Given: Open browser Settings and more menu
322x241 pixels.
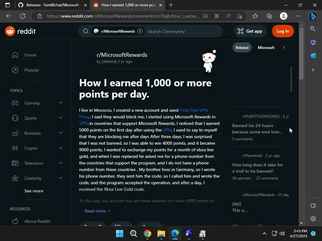Looking at the screenshot, I should [298, 16].
